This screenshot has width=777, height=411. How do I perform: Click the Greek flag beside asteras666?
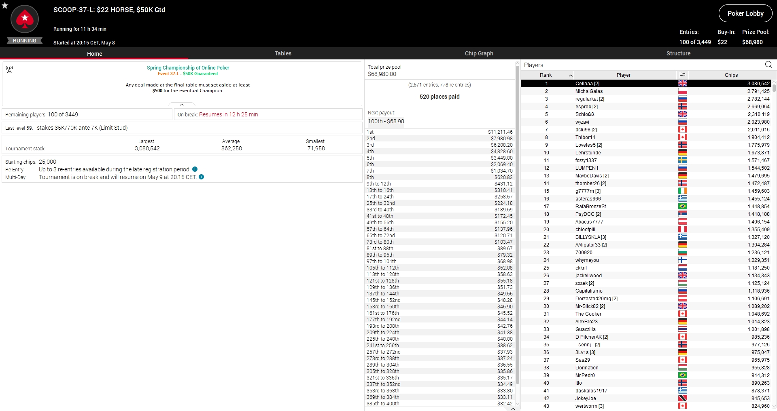click(x=682, y=199)
